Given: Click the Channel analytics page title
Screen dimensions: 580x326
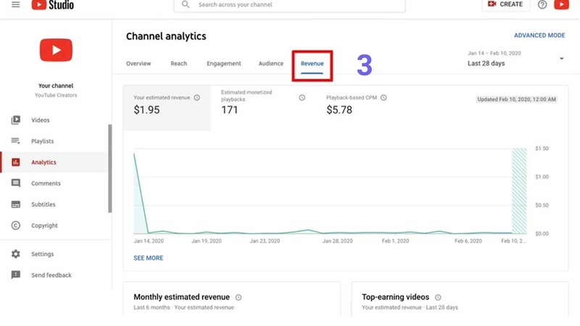Looking at the screenshot, I should pos(166,36).
